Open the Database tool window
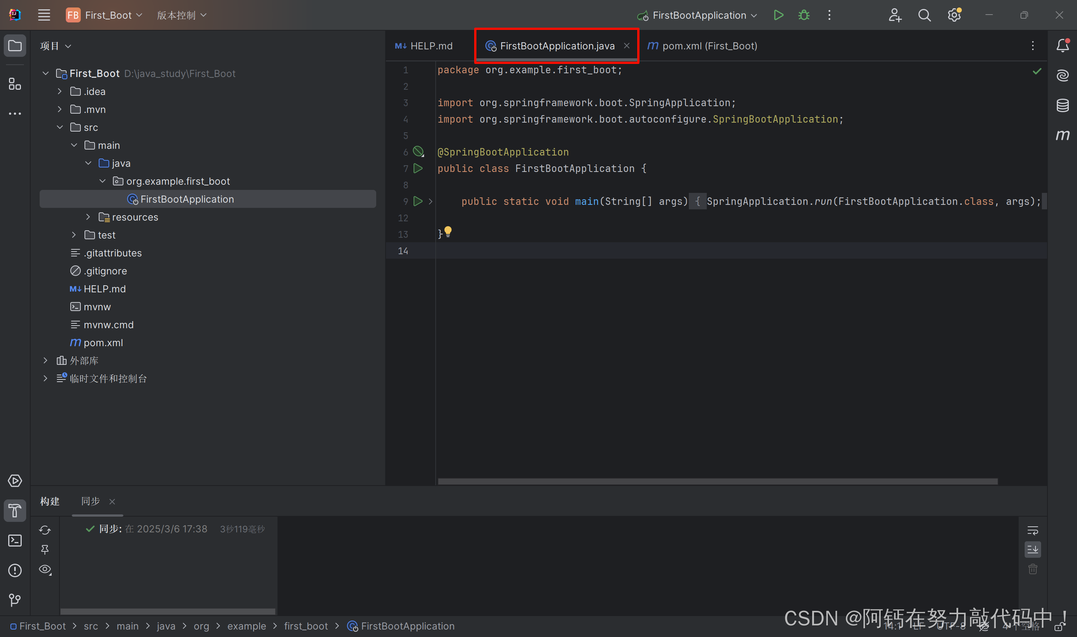The width and height of the screenshot is (1077, 637). (1062, 105)
